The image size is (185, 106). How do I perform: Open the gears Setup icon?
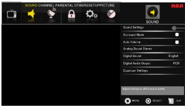click(92, 14)
